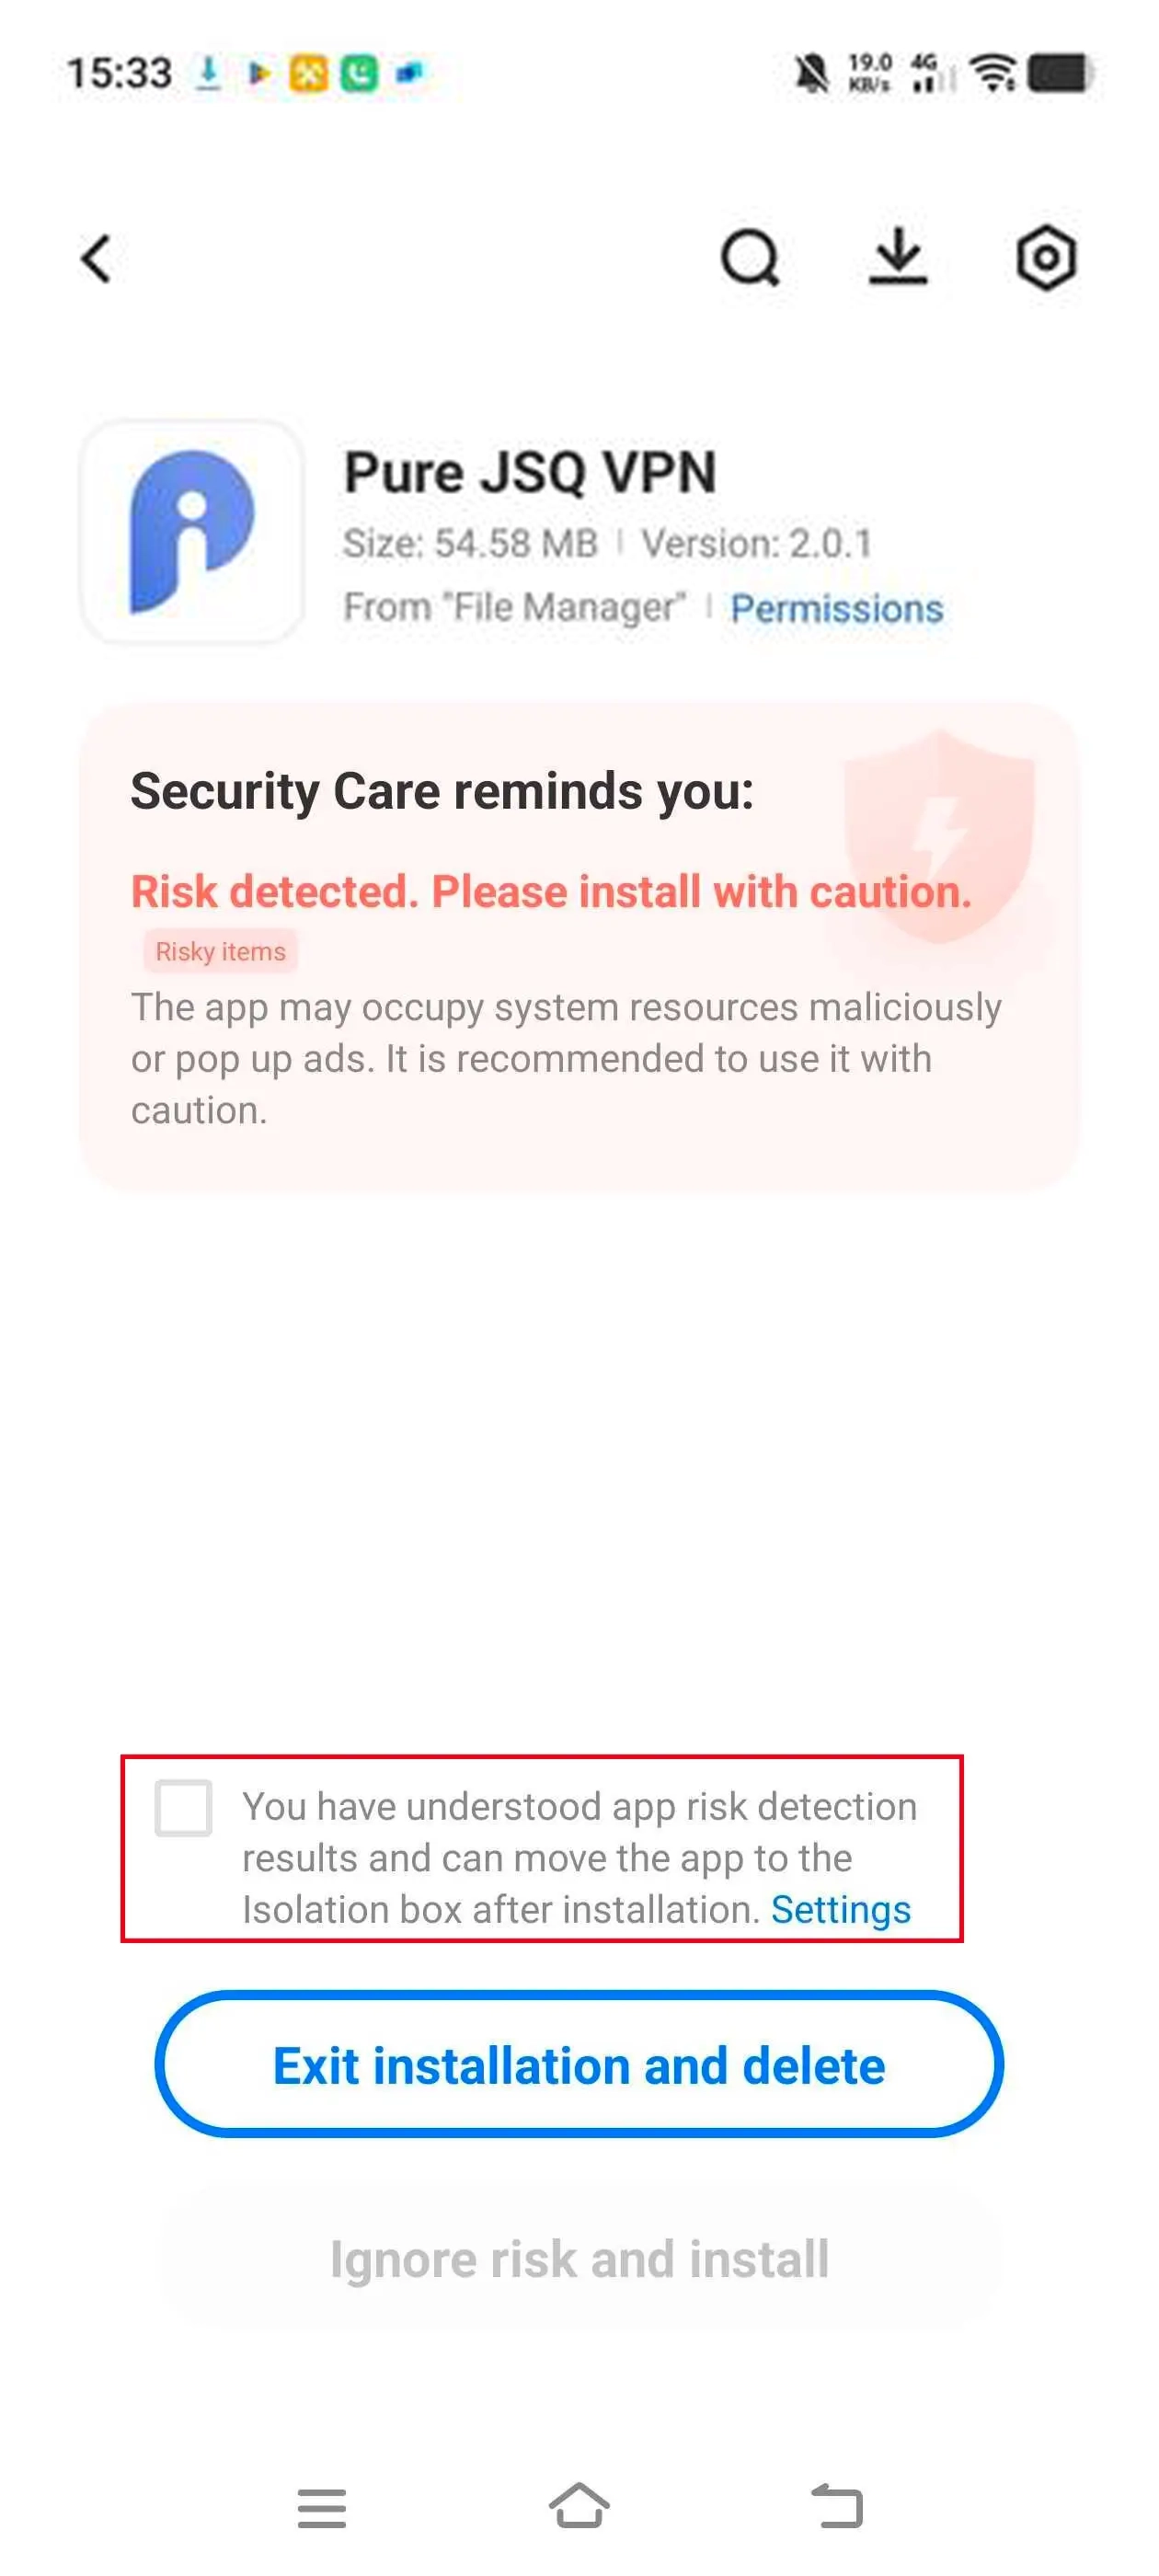
Task: Select Ignore risk and install
Action: click(x=579, y=2258)
